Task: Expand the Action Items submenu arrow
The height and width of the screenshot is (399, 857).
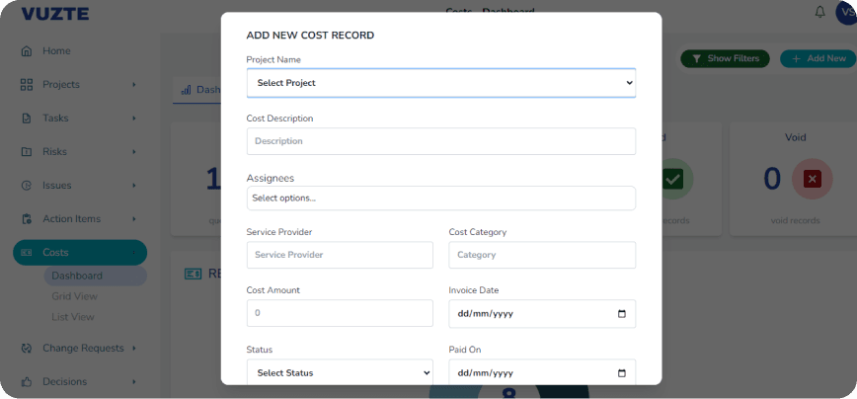Action: [x=134, y=219]
